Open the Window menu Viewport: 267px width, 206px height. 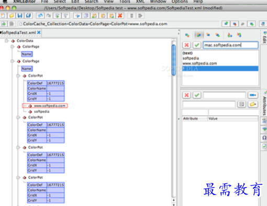pyautogui.click(x=158, y=2)
